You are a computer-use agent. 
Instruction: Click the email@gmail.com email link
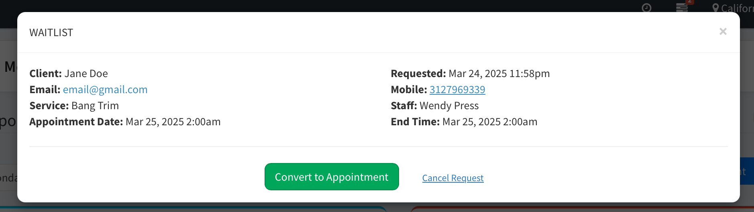pyautogui.click(x=105, y=90)
